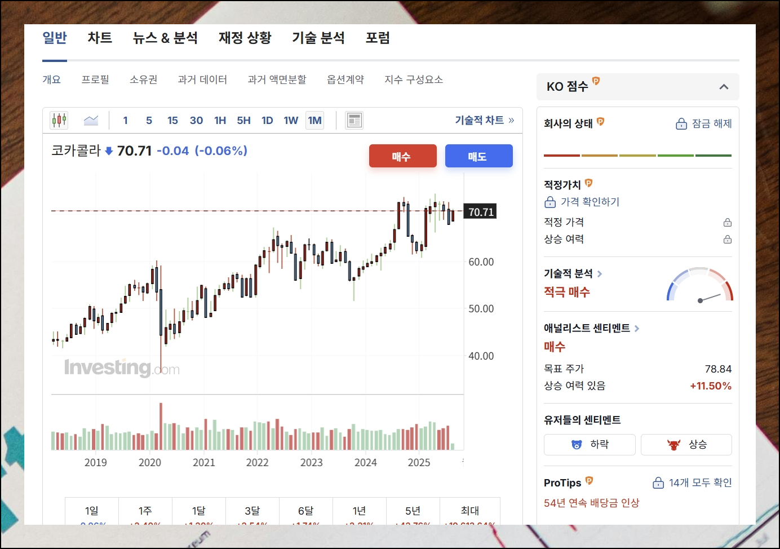Click the Pro badge beside ProTips
Viewport: 780px width, 549px height.
tap(589, 480)
